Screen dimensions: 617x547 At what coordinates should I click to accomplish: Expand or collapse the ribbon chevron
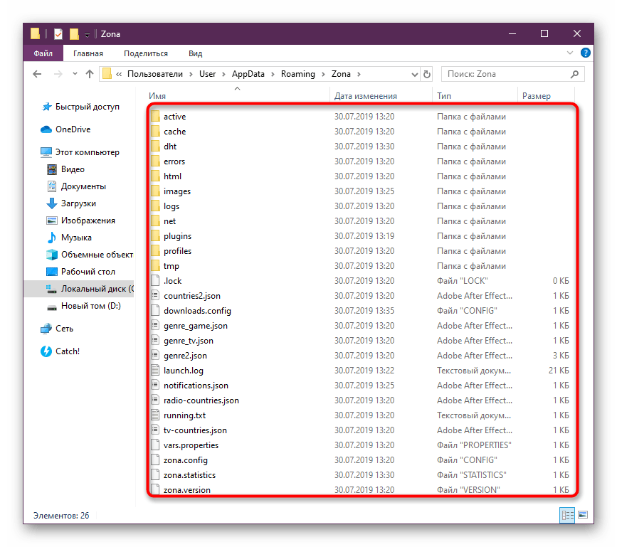click(x=571, y=53)
